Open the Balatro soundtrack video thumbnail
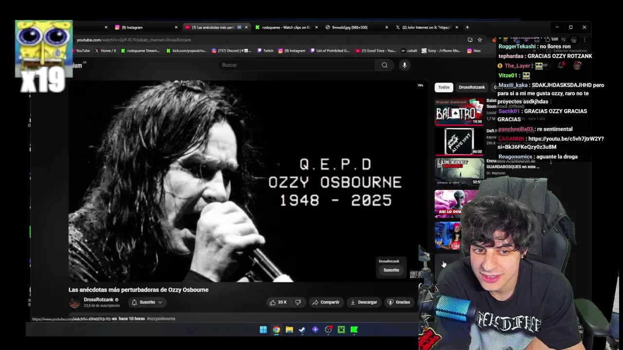Viewport: 623px width, 350px height. 459,111
